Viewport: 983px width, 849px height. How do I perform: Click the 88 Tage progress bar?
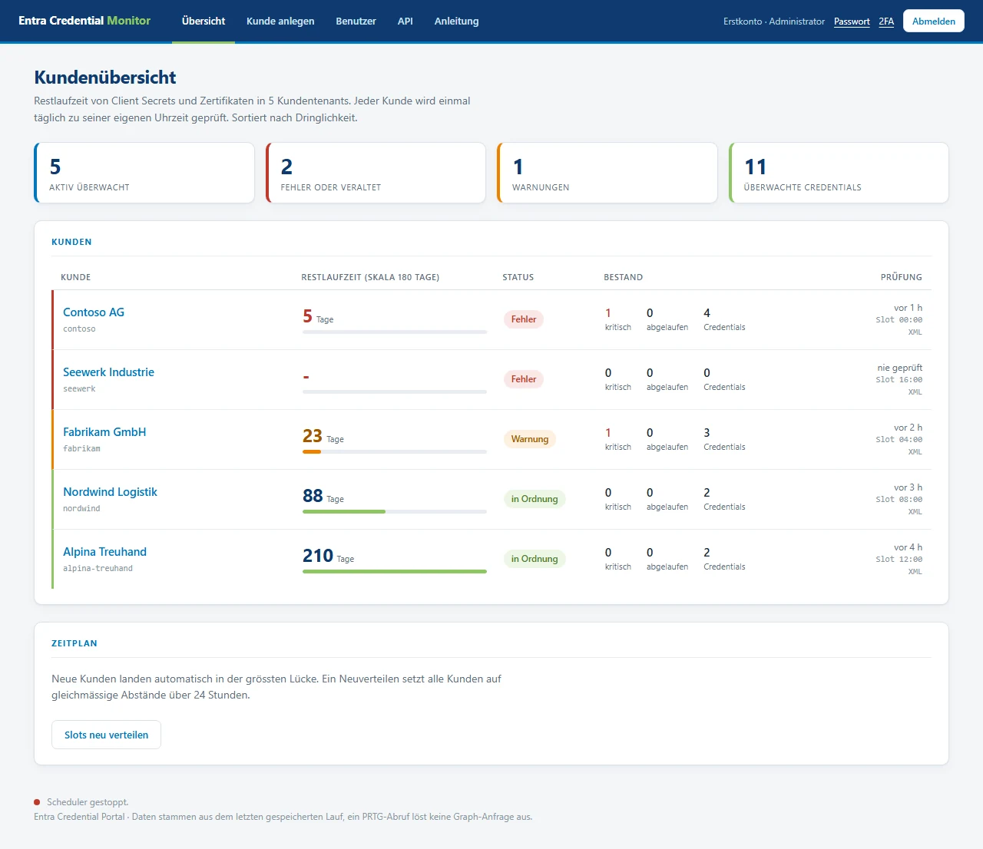pyautogui.click(x=395, y=512)
